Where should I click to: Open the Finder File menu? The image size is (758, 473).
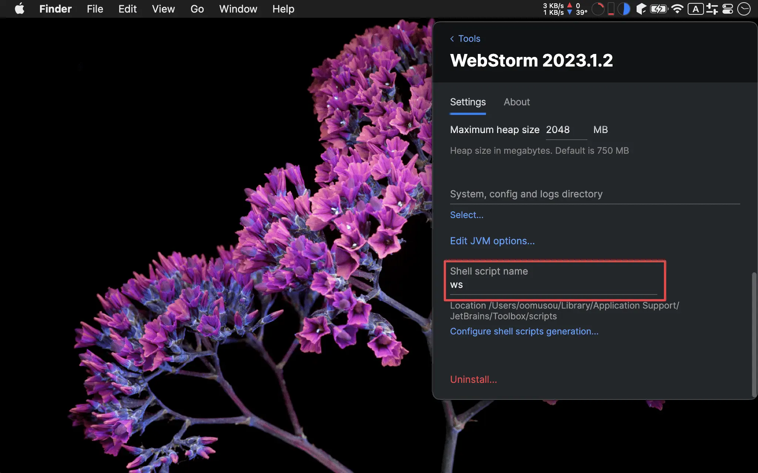(x=95, y=9)
